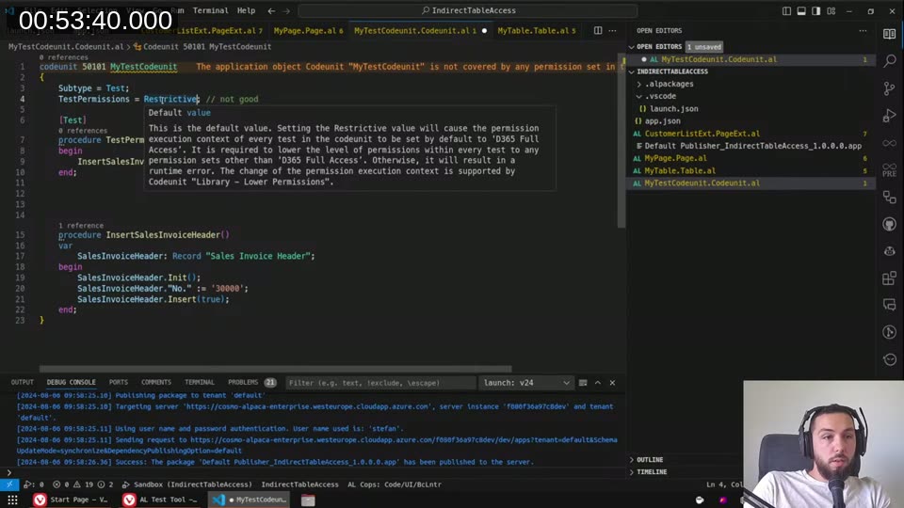Click Codeunit 50101 breadcrumb item
The image size is (904, 508).
coord(207,47)
